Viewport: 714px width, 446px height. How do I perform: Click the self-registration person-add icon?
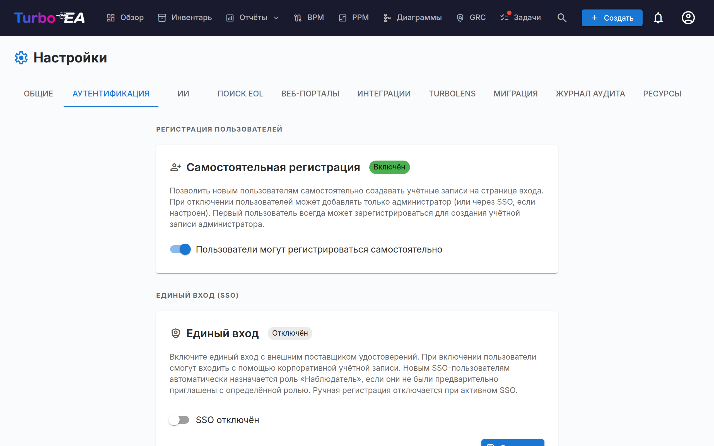pyautogui.click(x=175, y=167)
